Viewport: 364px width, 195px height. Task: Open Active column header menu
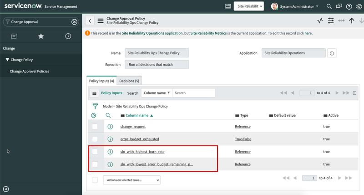point(325,116)
